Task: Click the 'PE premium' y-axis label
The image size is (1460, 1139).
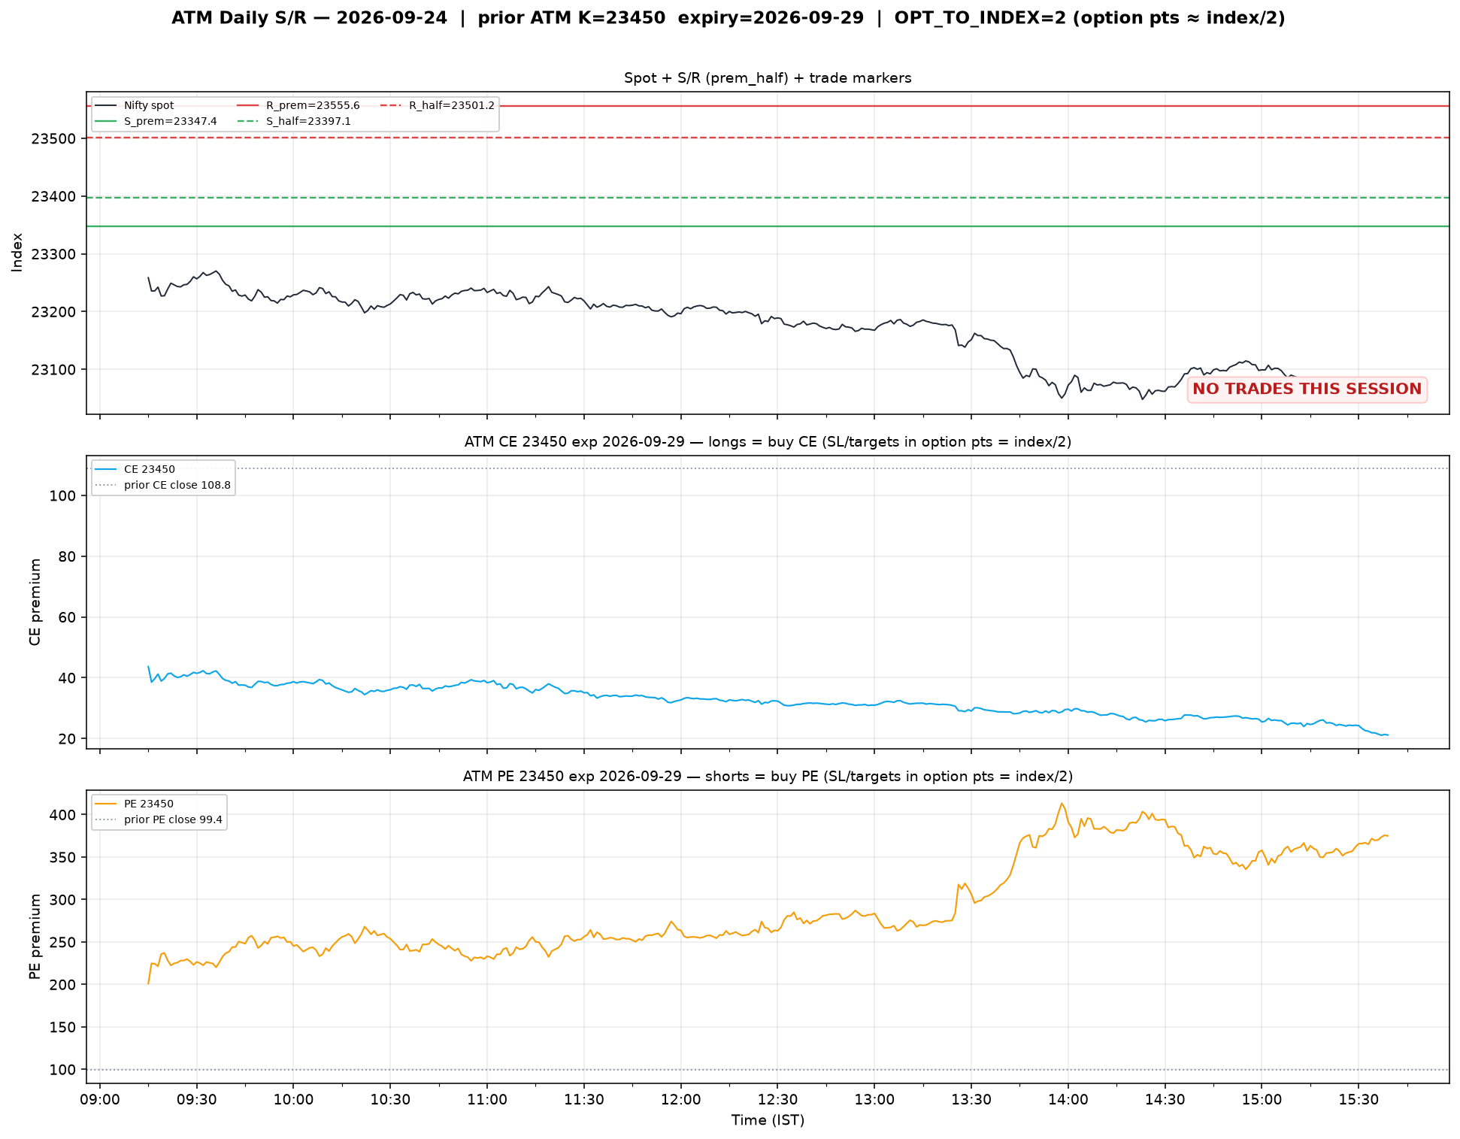Action: coord(35,936)
